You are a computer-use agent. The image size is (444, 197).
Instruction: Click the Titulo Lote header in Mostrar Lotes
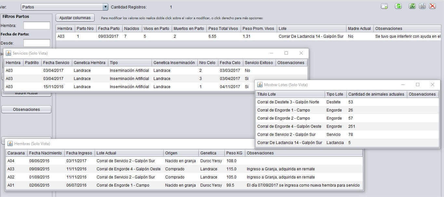(x=290, y=94)
